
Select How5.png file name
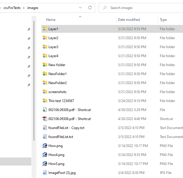pos(56,164)
